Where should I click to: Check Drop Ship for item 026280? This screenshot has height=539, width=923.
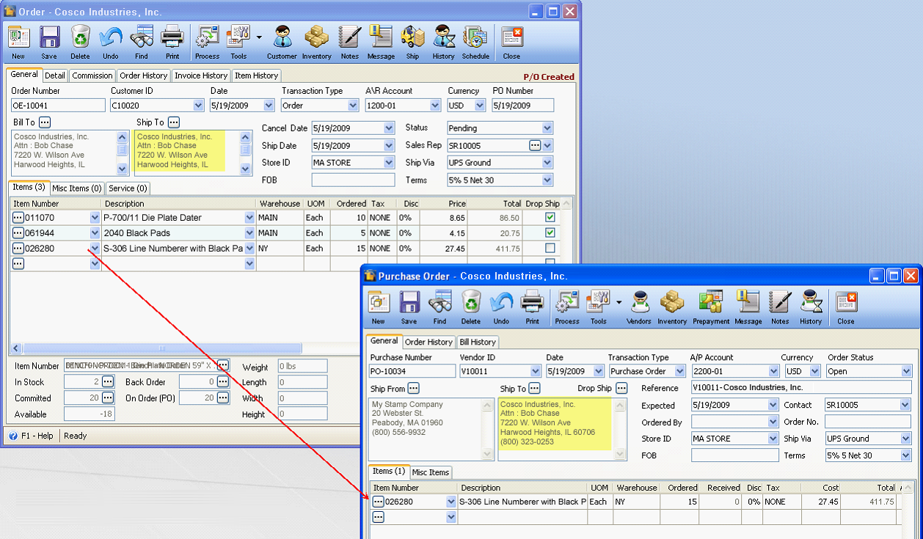(x=550, y=249)
